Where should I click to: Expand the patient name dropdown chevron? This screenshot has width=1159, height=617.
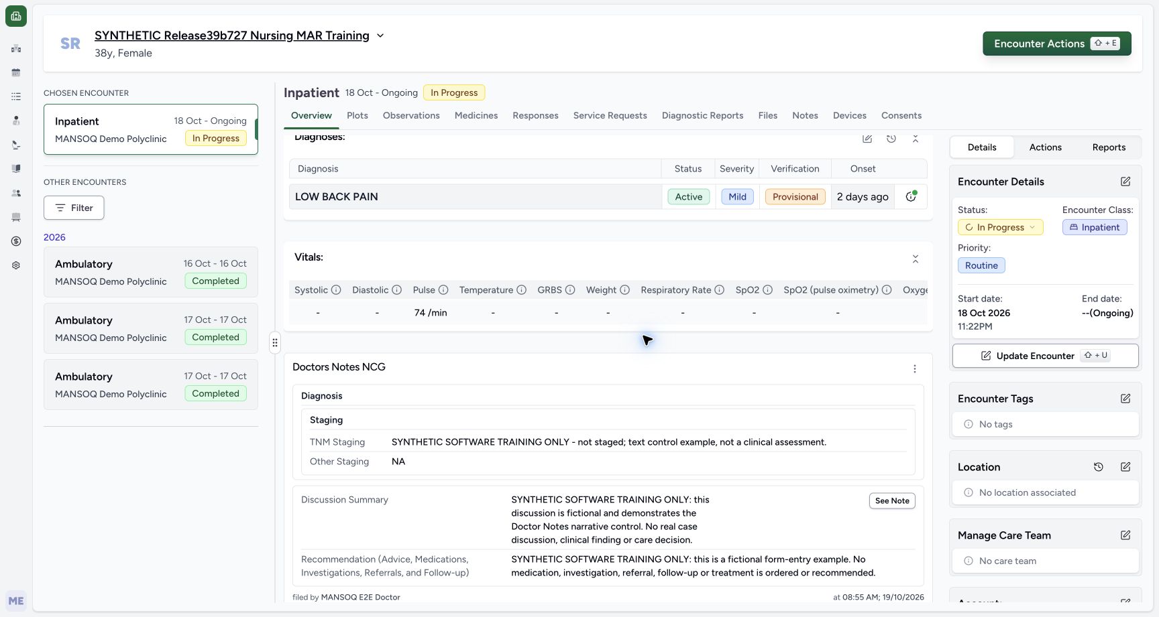pos(380,36)
